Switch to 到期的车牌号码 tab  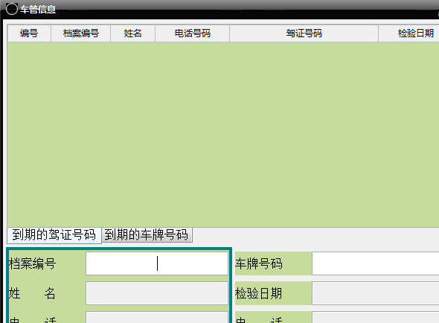pos(147,234)
